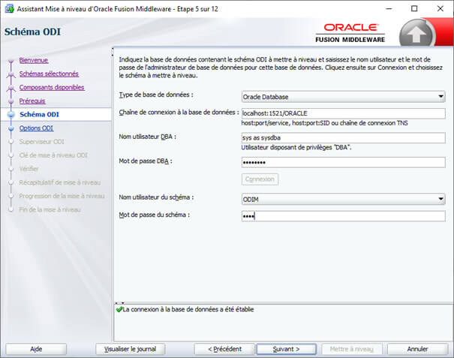Click the Type de base de données label
The height and width of the screenshot is (358, 454).
point(156,95)
